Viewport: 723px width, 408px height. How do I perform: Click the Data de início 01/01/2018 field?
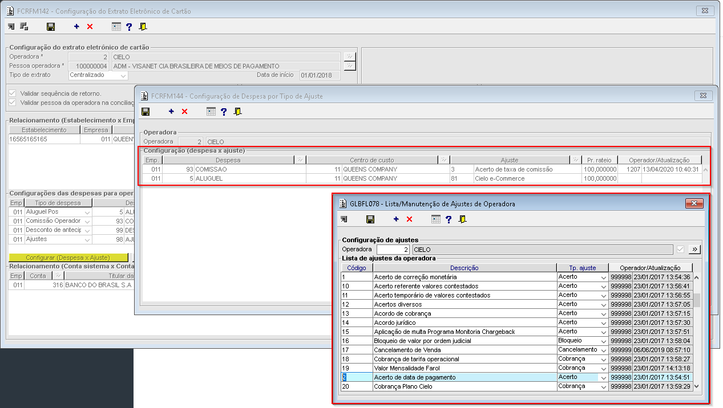coord(320,75)
